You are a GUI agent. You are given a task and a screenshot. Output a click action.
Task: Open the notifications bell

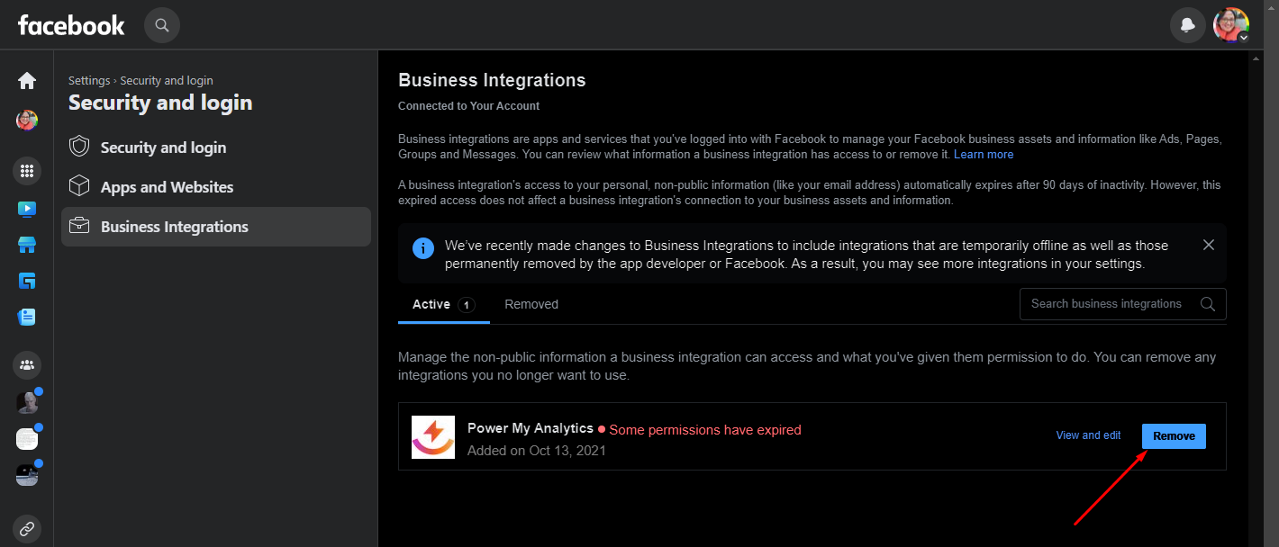pos(1188,25)
